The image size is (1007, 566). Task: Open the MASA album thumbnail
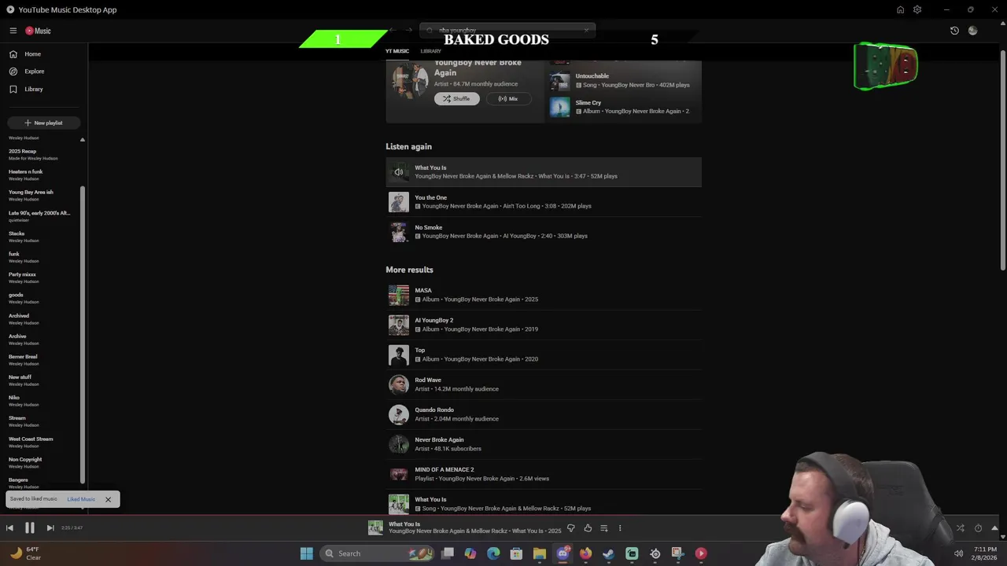(399, 295)
